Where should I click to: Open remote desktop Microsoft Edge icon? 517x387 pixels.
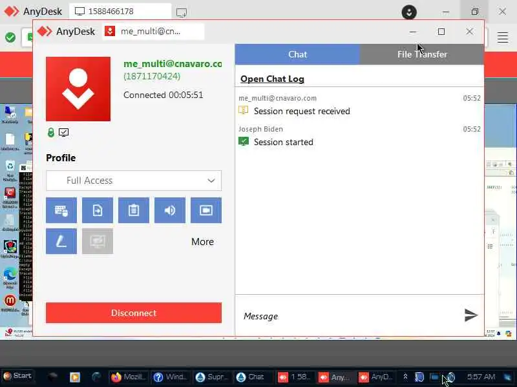10,278
